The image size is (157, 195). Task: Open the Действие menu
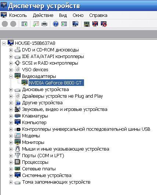(43, 15)
